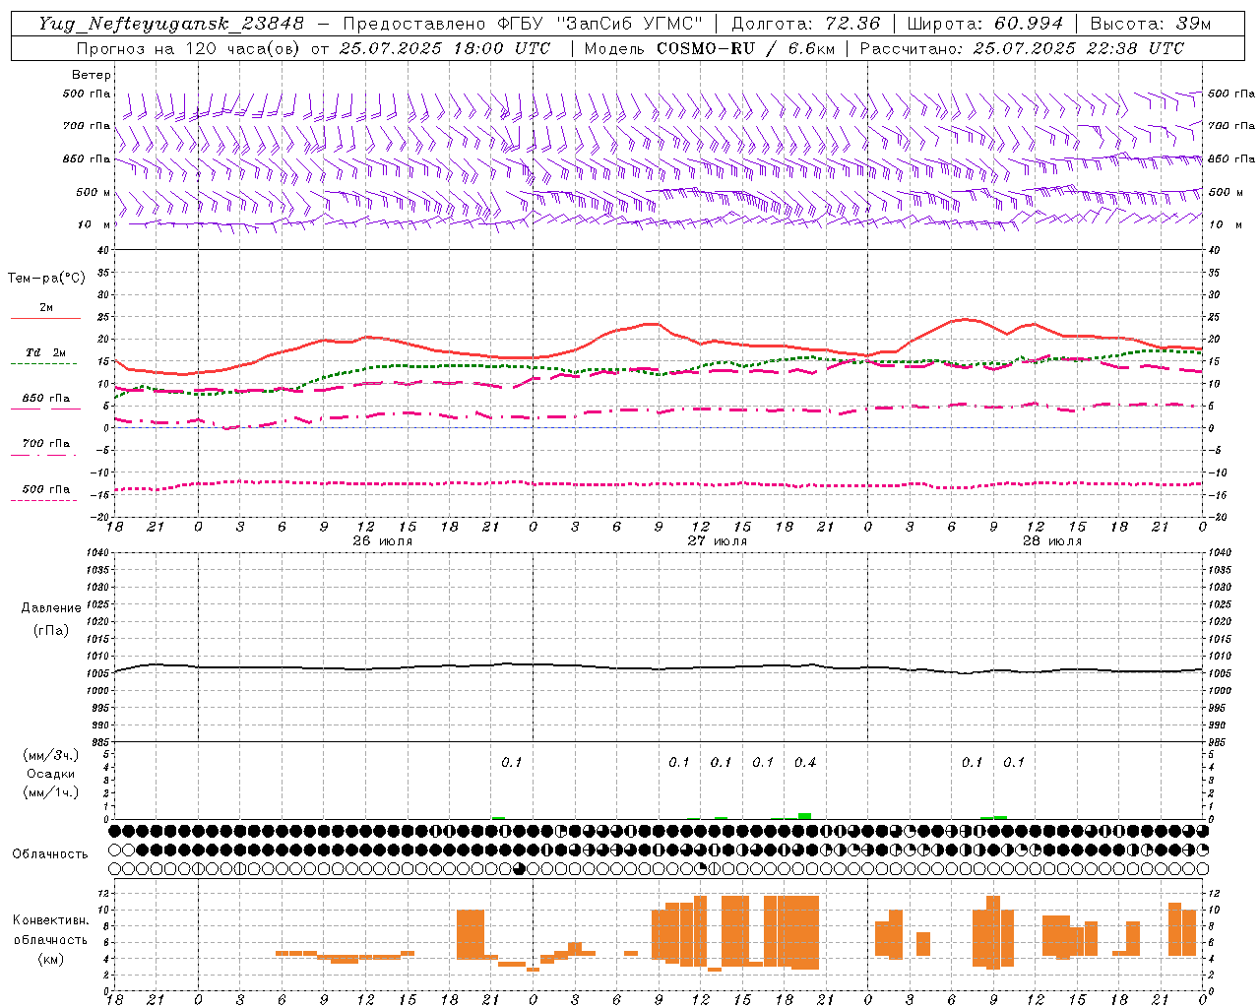Select the 'Конвективн.' convective cloud label
This screenshot has width=1260, height=1008.
51,920
